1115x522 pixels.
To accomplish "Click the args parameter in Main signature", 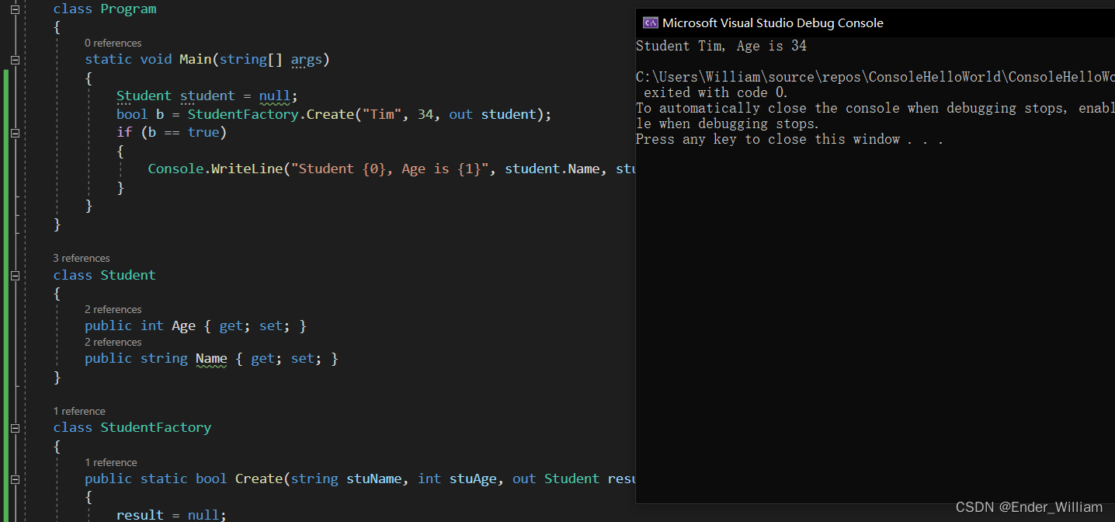I will [x=306, y=60].
